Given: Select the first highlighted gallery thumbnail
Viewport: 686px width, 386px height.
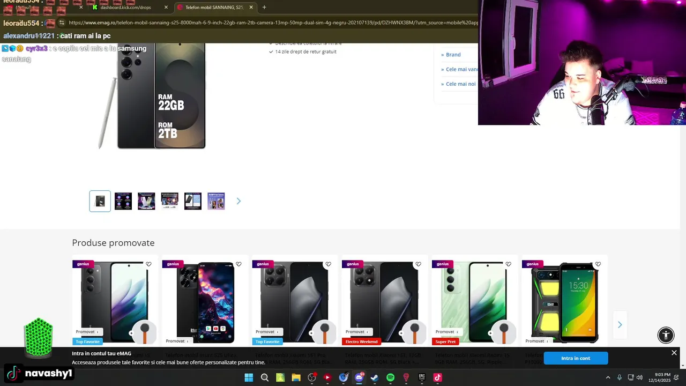Looking at the screenshot, I should pos(100,201).
